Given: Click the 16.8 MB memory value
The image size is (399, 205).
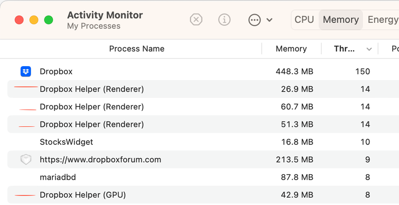Looking at the screenshot, I should click(297, 142).
